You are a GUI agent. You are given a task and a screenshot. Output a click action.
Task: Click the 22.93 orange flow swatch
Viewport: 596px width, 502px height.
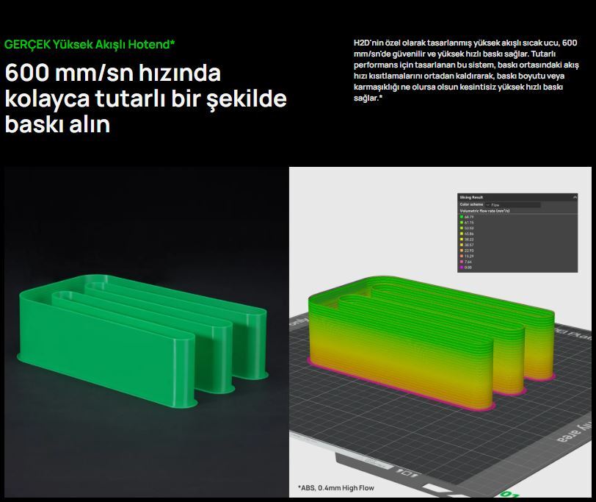[461, 251]
